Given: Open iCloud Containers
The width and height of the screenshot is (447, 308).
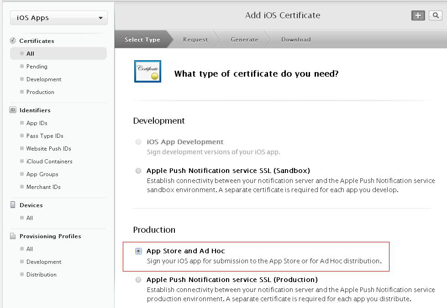Looking at the screenshot, I should pyautogui.click(x=49, y=162).
